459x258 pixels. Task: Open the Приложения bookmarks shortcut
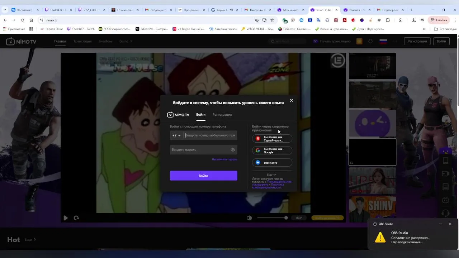[x=14, y=29]
